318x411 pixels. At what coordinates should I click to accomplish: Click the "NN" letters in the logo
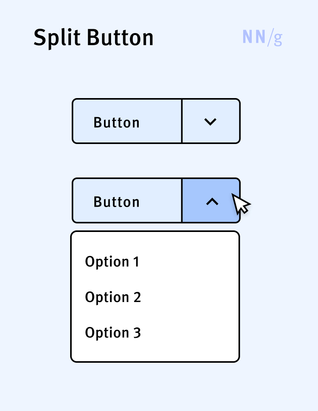pos(254,37)
